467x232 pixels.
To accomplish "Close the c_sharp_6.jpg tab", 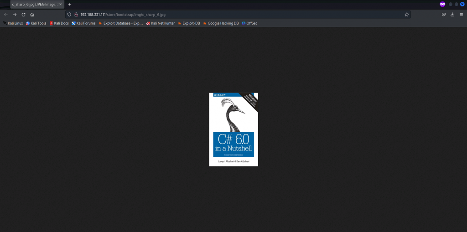I will pos(61,5).
